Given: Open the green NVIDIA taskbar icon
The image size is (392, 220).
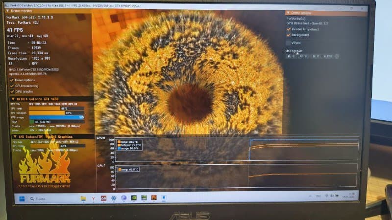Looking at the screenshot, I should tap(133, 198).
